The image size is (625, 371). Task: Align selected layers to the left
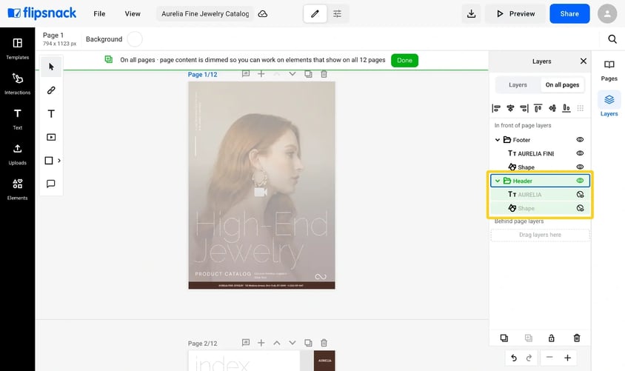(x=496, y=108)
